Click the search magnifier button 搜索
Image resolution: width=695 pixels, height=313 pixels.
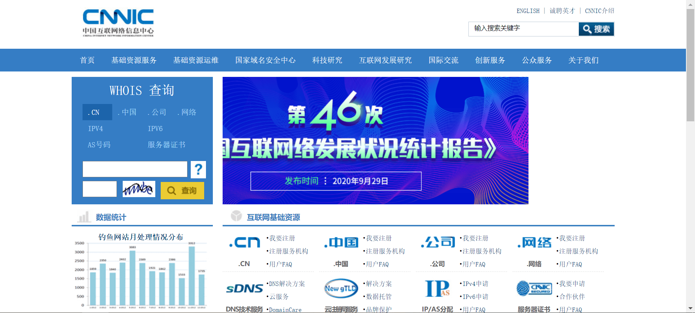tap(596, 29)
